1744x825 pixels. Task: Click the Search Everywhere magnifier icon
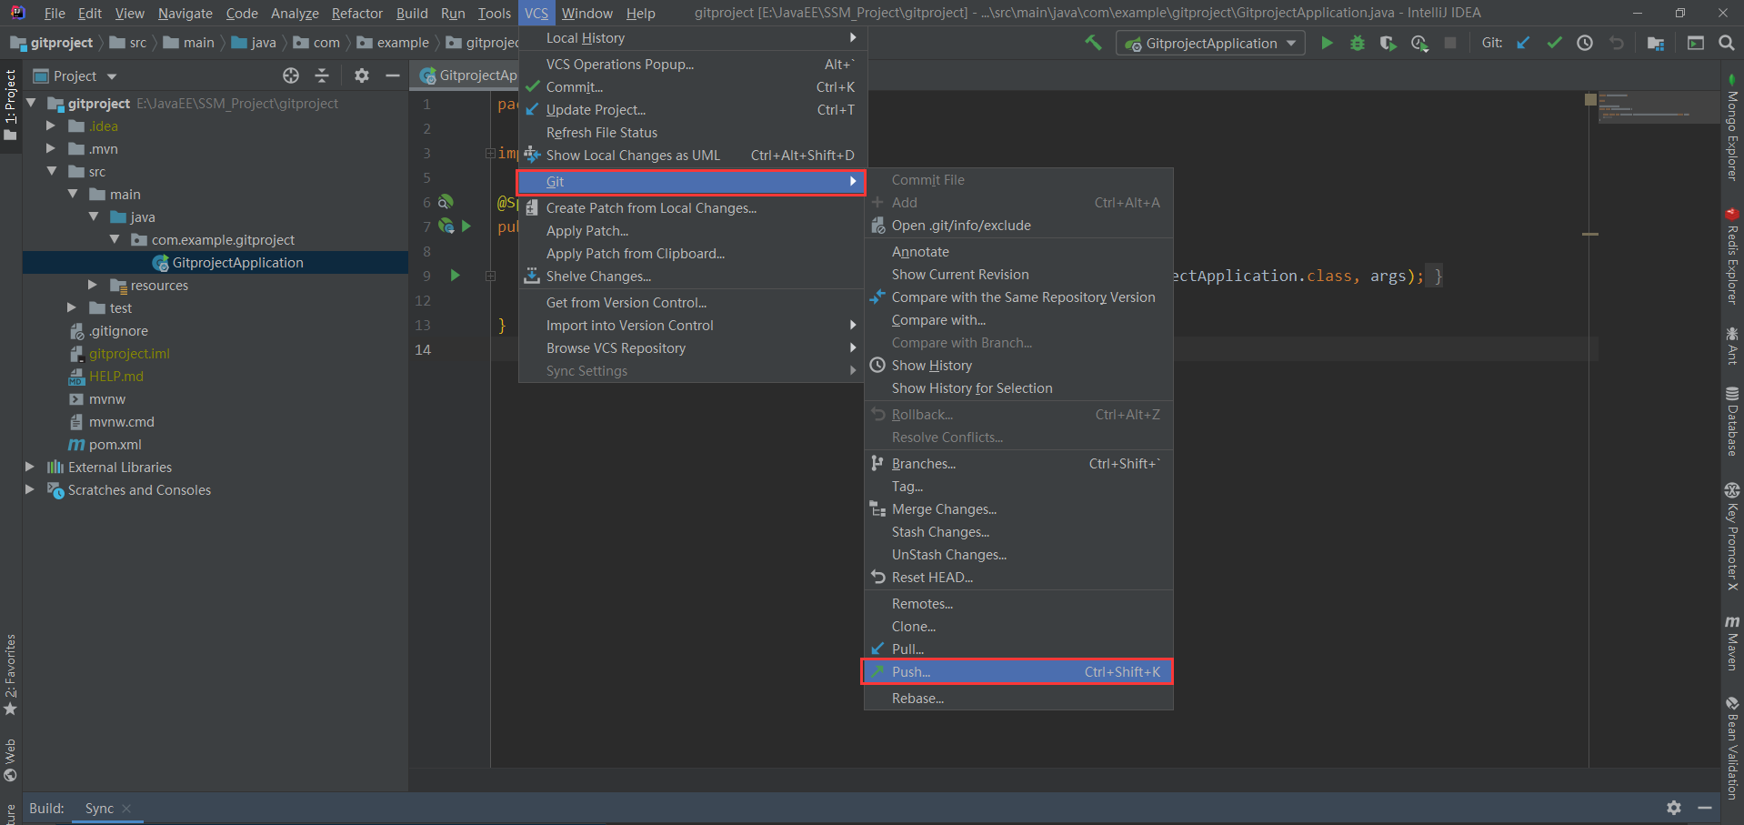click(x=1727, y=43)
